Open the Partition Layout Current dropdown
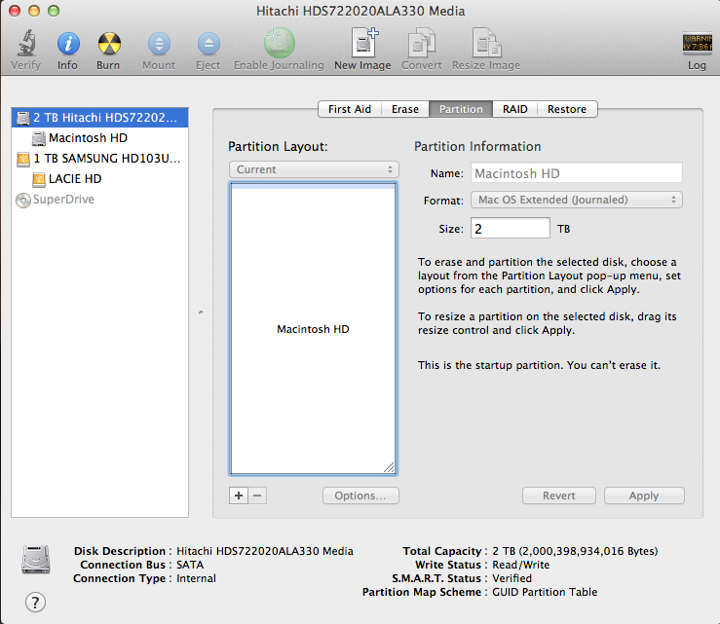This screenshot has width=720, height=624. click(x=314, y=169)
